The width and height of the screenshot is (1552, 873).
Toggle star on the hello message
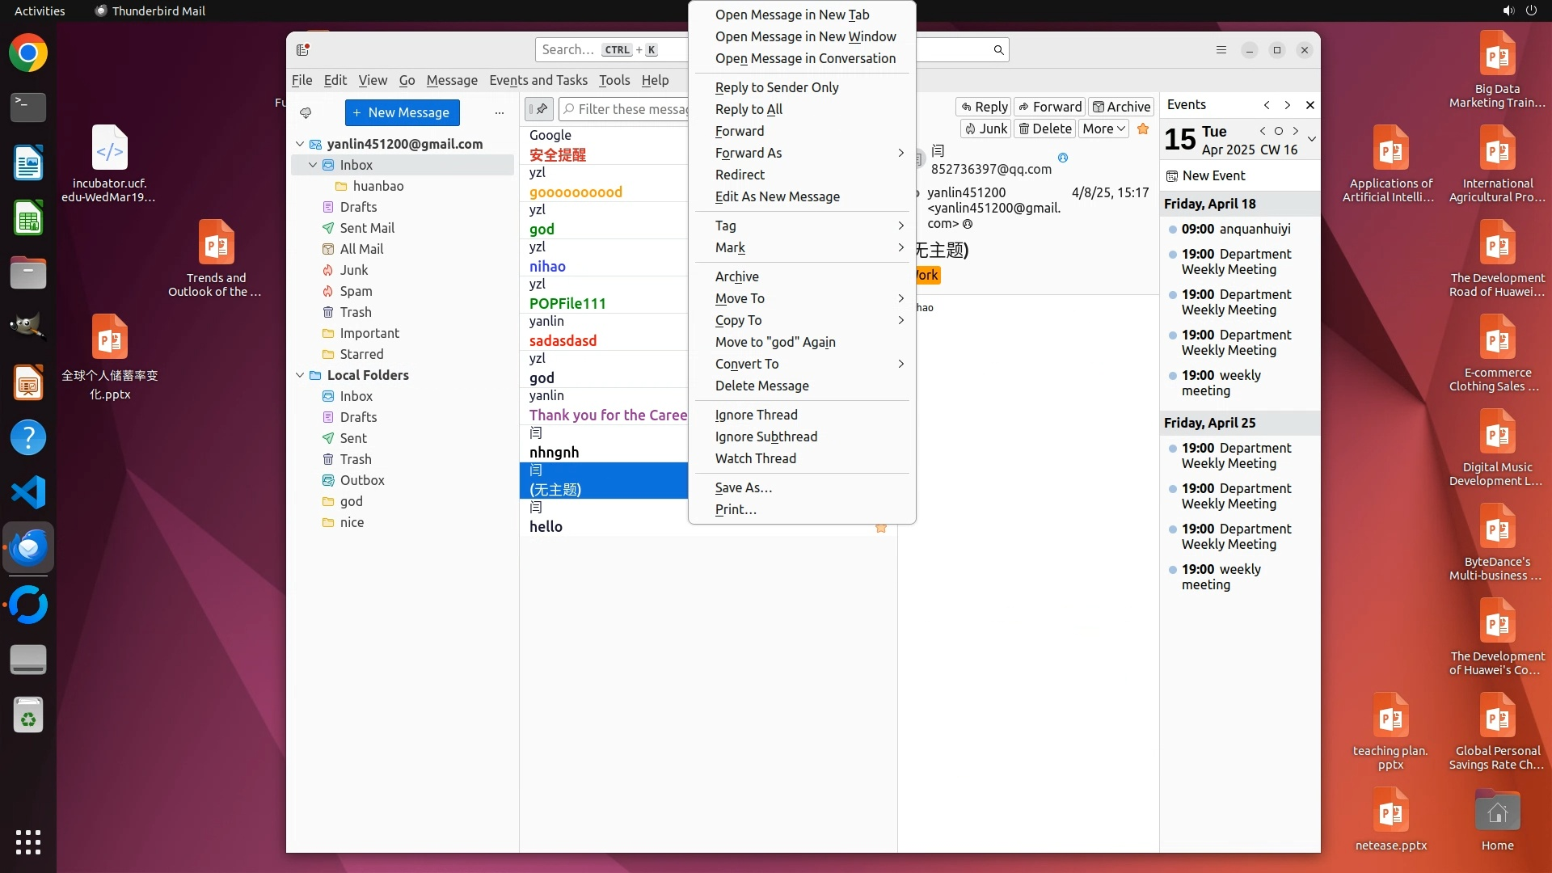881,528
